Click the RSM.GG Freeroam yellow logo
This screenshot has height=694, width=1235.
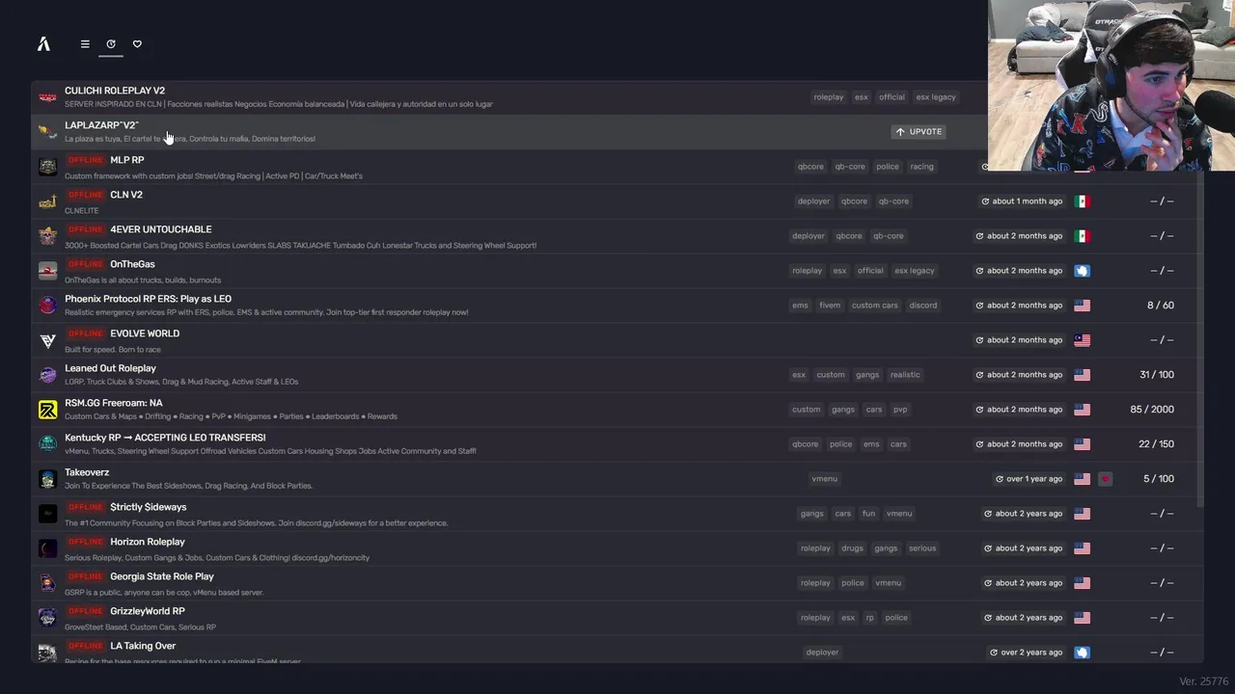(x=47, y=410)
